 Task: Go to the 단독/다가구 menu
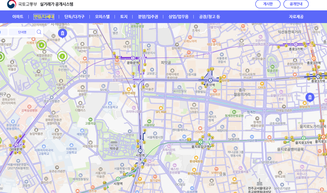point(74,17)
